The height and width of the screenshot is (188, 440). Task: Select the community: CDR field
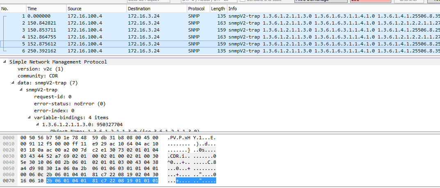point(38,76)
